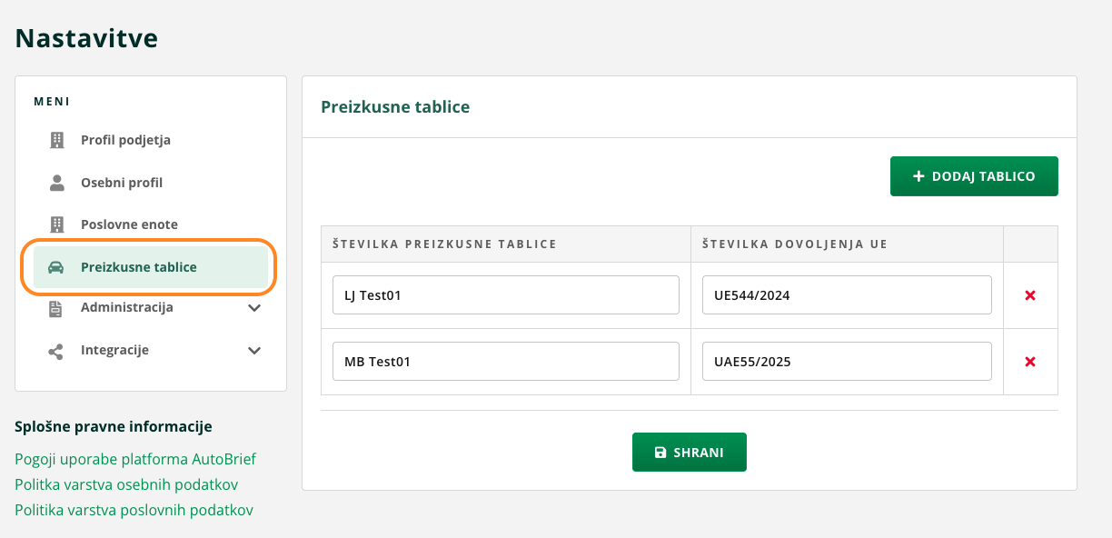
Task: Focus the UAE55/2025 permit number field
Action: [846, 362]
